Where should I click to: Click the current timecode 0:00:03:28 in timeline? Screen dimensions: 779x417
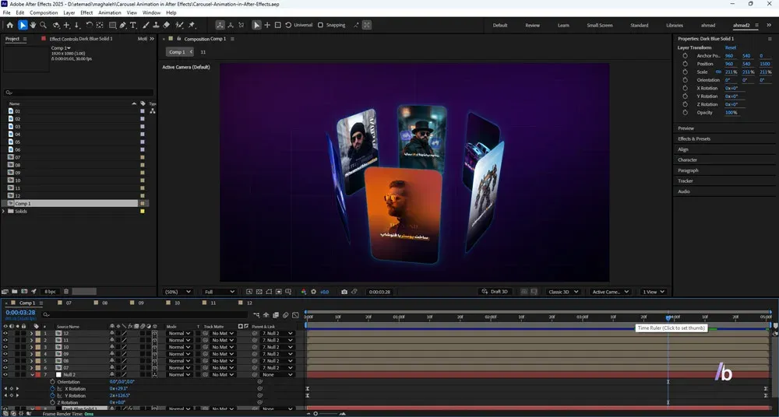pos(20,313)
